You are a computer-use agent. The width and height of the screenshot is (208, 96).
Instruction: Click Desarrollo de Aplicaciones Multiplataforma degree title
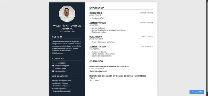[109, 66]
